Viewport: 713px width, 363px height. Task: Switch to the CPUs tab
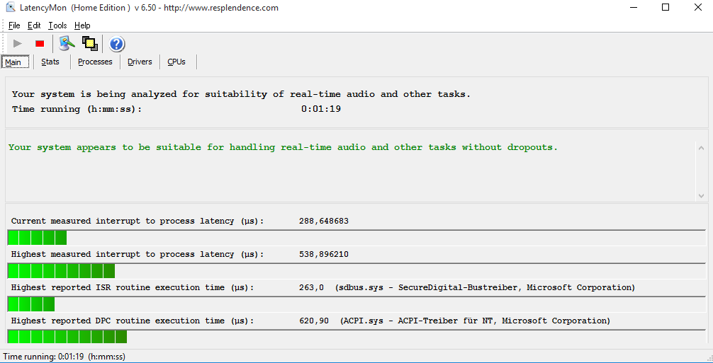pos(176,62)
